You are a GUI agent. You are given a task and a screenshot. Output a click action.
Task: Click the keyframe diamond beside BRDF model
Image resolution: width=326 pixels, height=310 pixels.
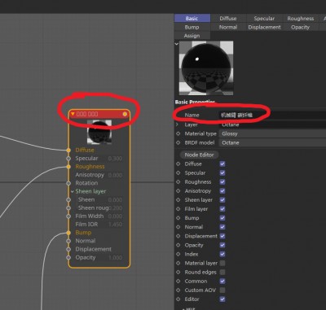click(x=178, y=142)
